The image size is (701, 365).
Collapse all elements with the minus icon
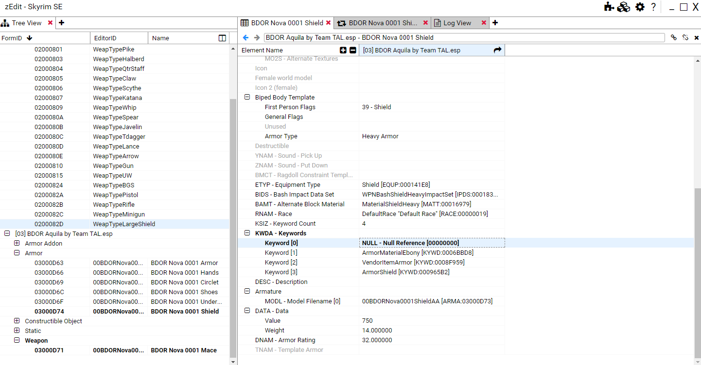tap(353, 50)
